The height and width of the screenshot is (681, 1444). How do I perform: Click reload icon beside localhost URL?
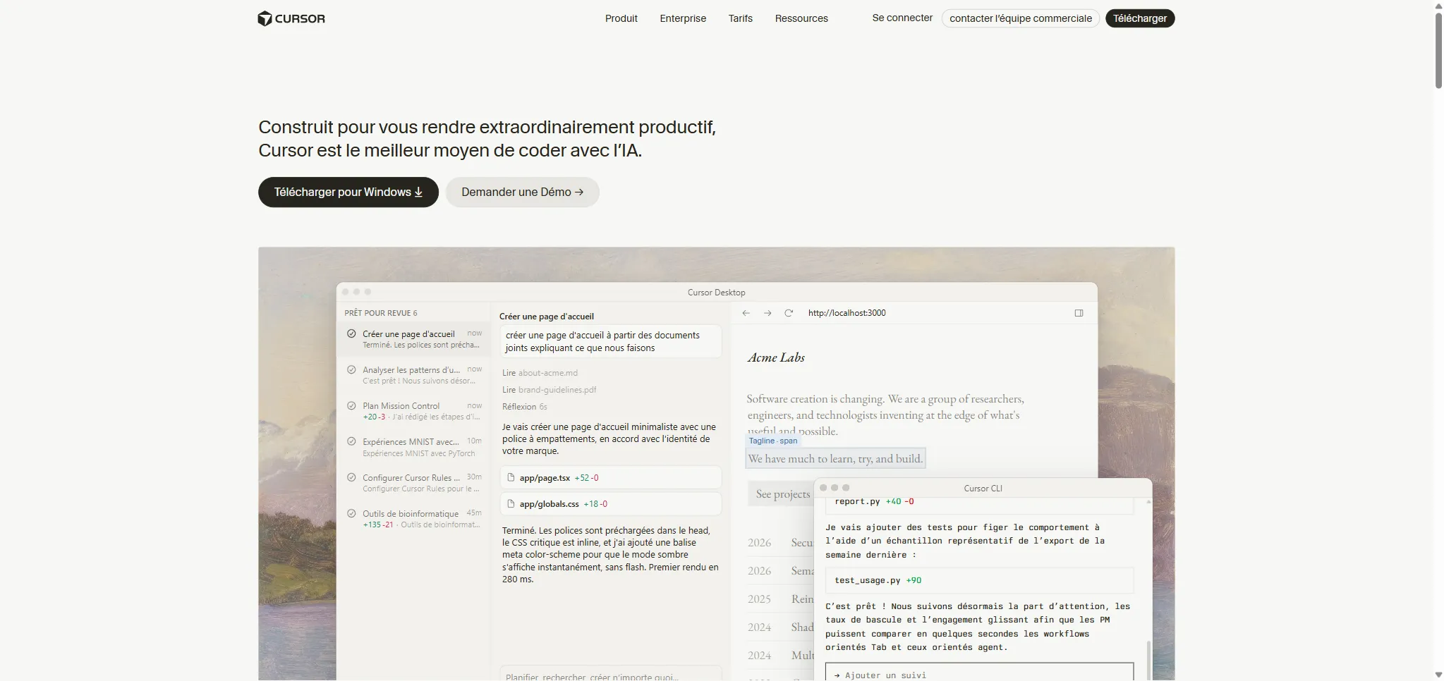789,313
